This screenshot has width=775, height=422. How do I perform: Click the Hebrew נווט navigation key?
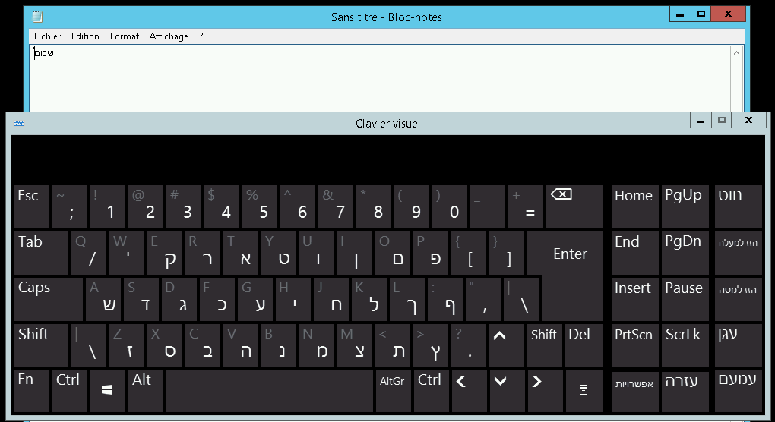pyautogui.click(x=738, y=206)
